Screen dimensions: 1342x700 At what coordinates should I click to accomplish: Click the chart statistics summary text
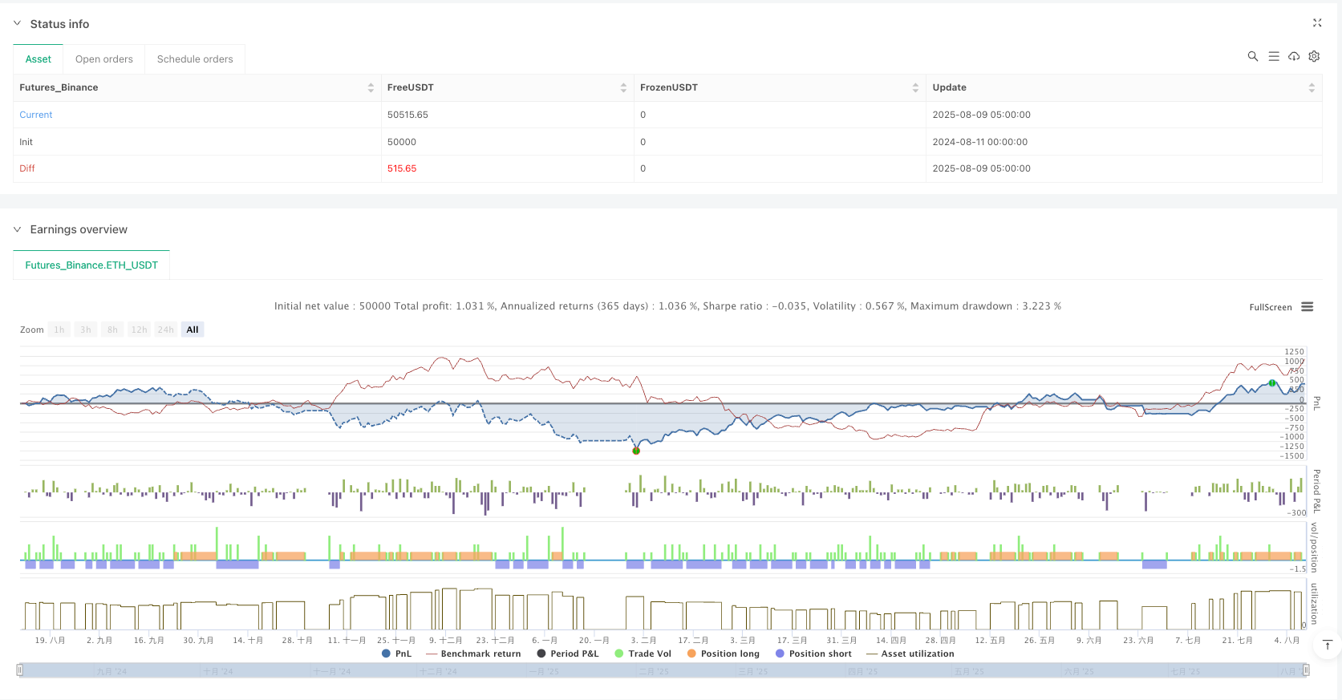tap(667, 306)
